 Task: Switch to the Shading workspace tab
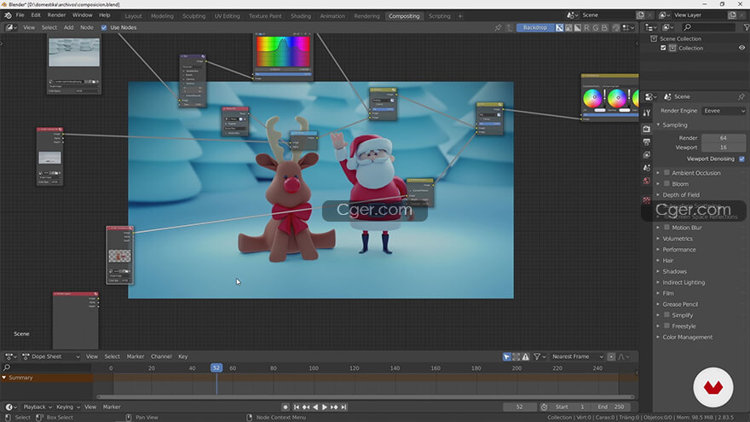tap(300, 16)
